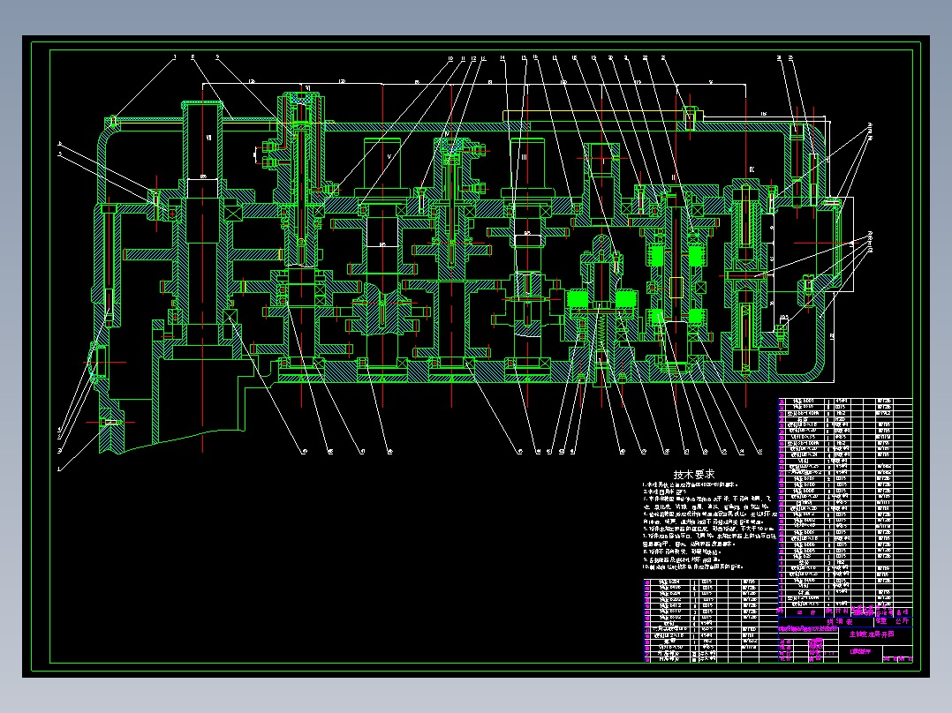Screen dimensions: 952x713
Task: Click technical requirement line 10 text
Action: point(692,567)
